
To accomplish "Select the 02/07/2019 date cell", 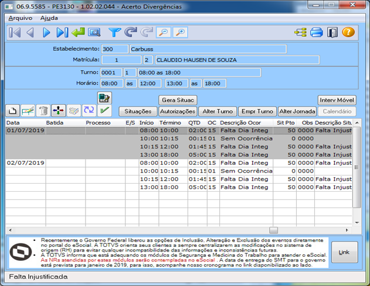I will coord(25,163).
